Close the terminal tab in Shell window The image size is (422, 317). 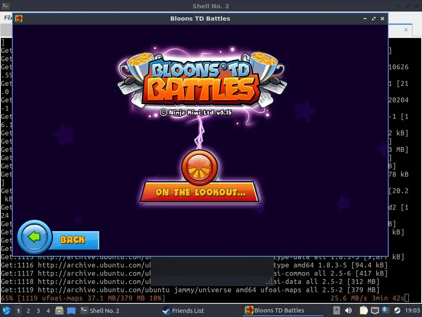(406, 30)
